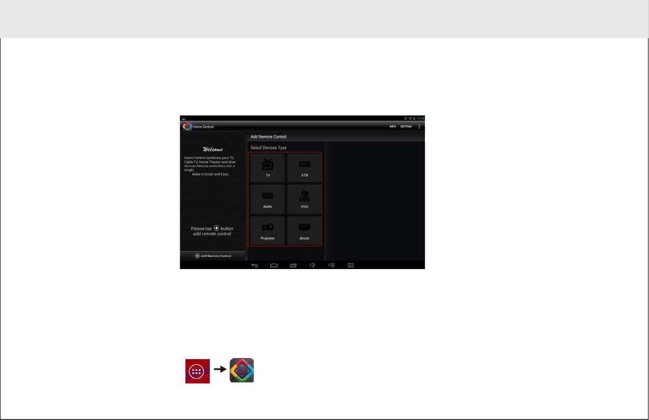
Task: Select the TV device type tile
Action: (x=268, y=168)
